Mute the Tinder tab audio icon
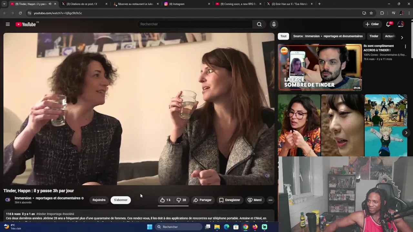 coord(50,4)
